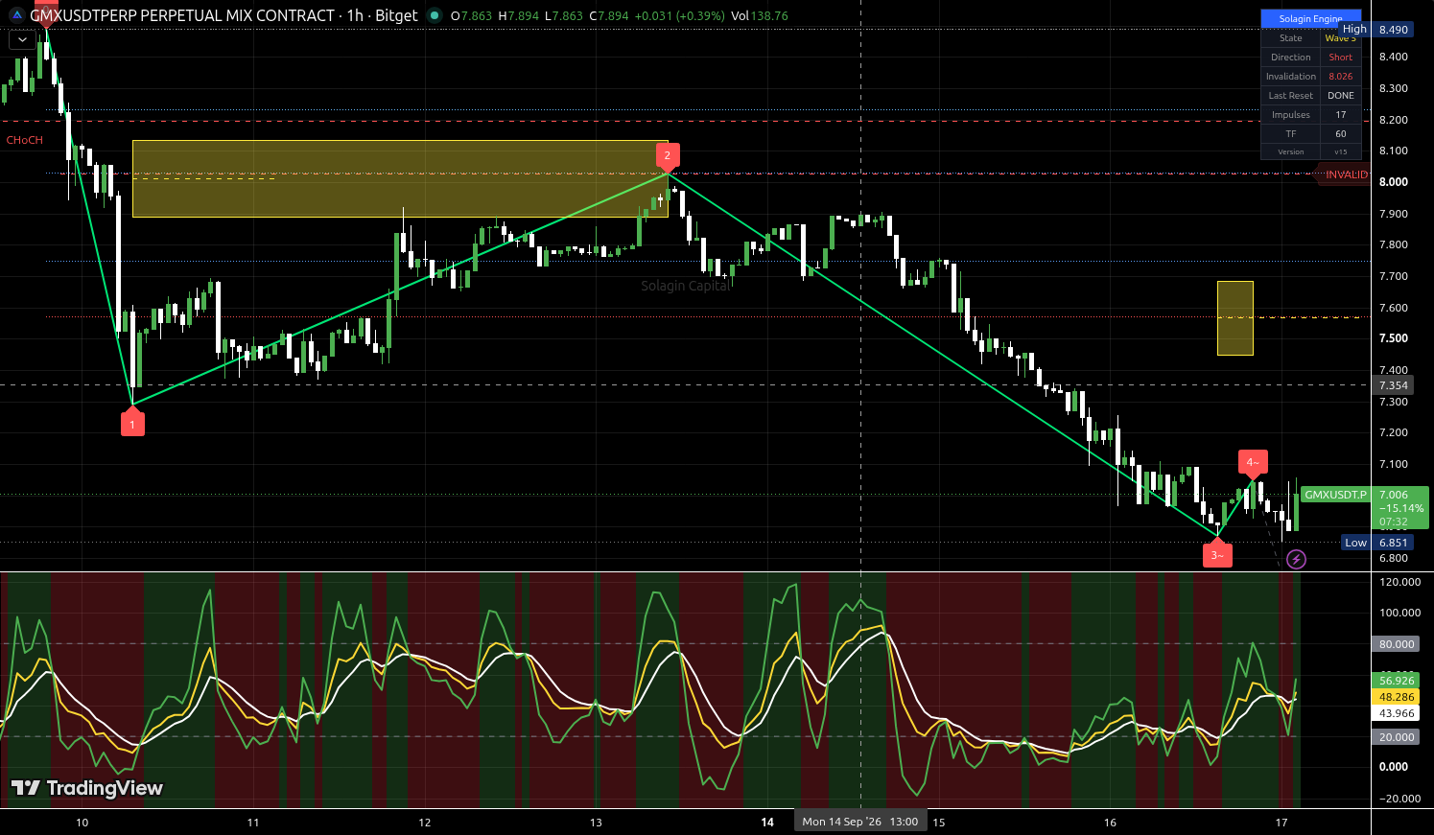Click date 10 on the time axis

(82, 823)
